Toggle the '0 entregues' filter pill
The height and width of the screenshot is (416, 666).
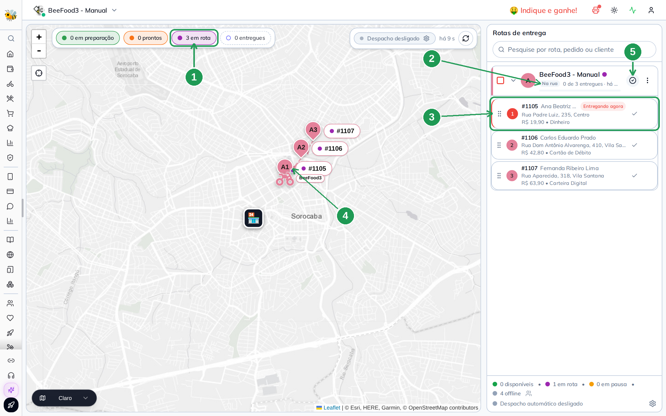point(245,38)
